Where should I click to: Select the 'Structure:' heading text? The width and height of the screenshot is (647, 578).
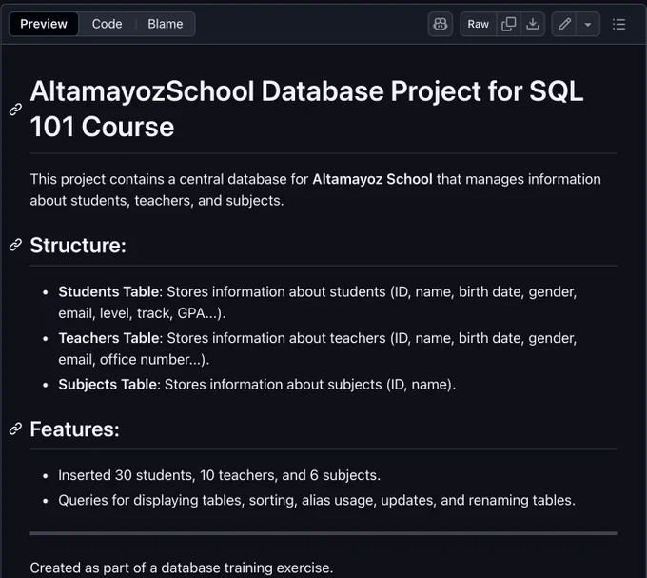tap(78, 246)
